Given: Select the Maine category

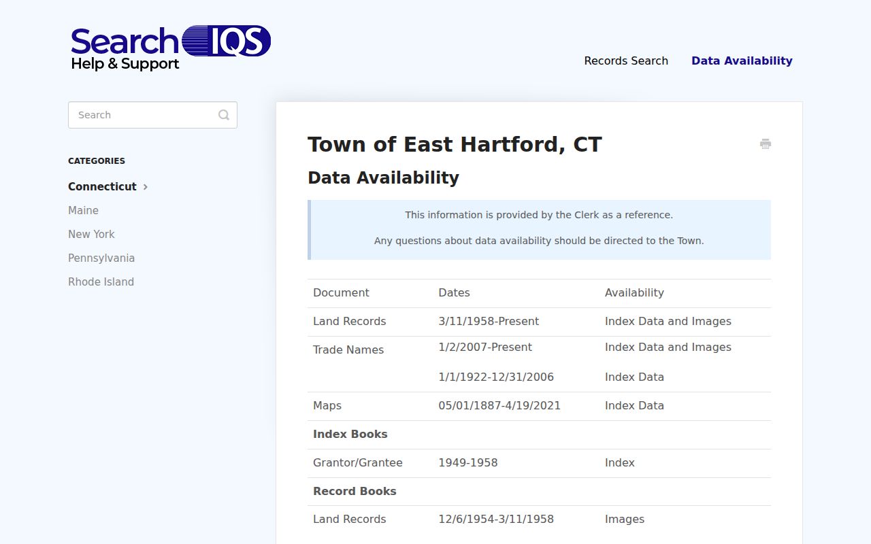Looking at the screenshot, I should 83,210.
